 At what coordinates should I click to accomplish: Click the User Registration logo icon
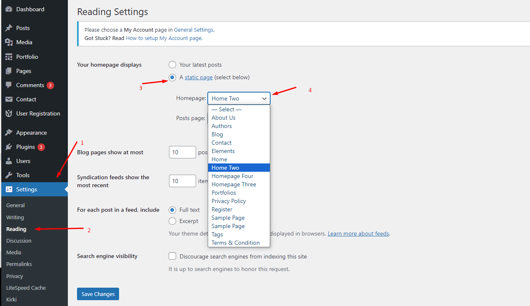pyautogui.click(x=9, y=113)
